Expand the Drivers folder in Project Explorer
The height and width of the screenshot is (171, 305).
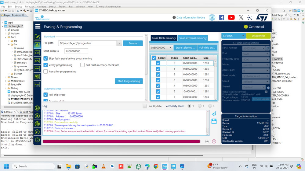6,77
